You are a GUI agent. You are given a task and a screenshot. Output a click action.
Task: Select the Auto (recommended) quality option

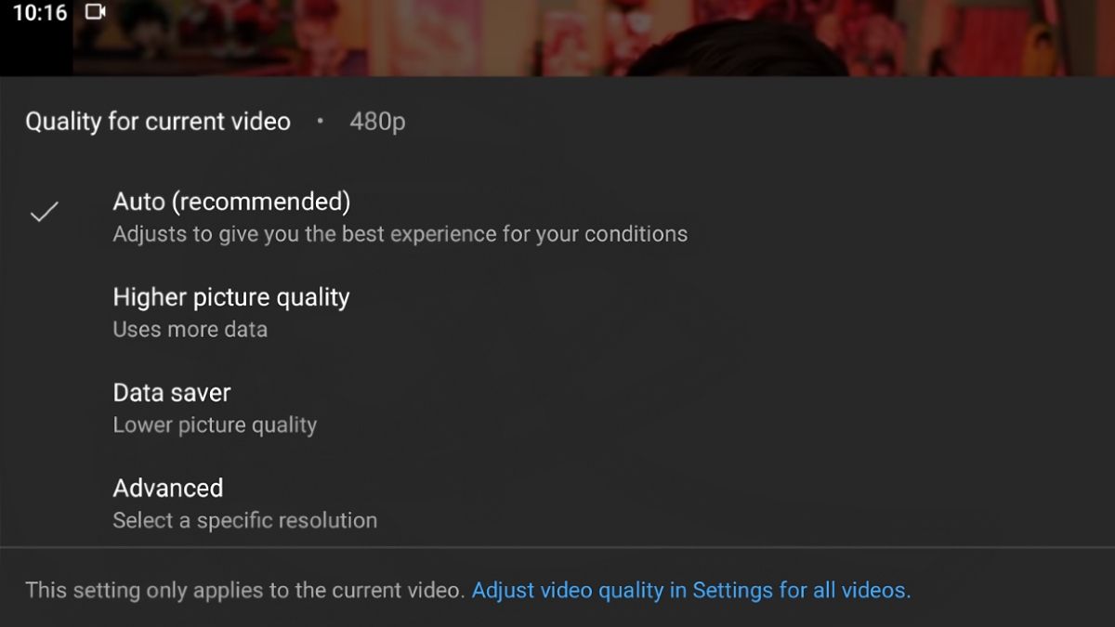(x=231, y=201)
